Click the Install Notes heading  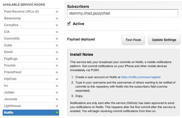tap(82, 54)
